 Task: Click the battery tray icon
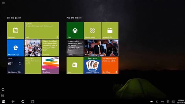(x=151, y=101)
